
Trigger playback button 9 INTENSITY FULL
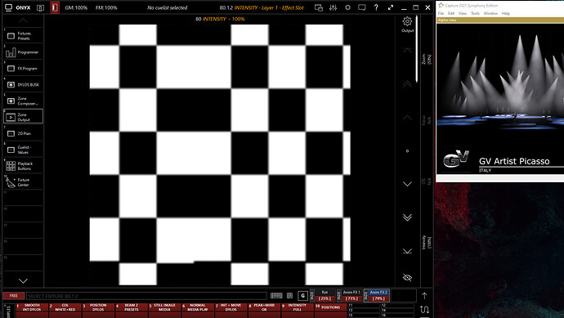coord(297,310)
